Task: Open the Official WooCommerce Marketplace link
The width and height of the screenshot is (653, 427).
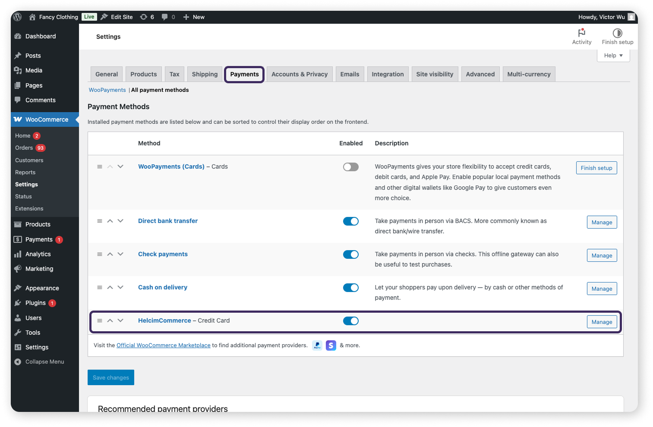Action: pyautogui.click(x=164, y=345)
